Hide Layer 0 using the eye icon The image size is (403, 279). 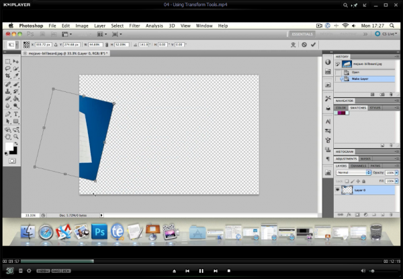(x=338, y=190)
